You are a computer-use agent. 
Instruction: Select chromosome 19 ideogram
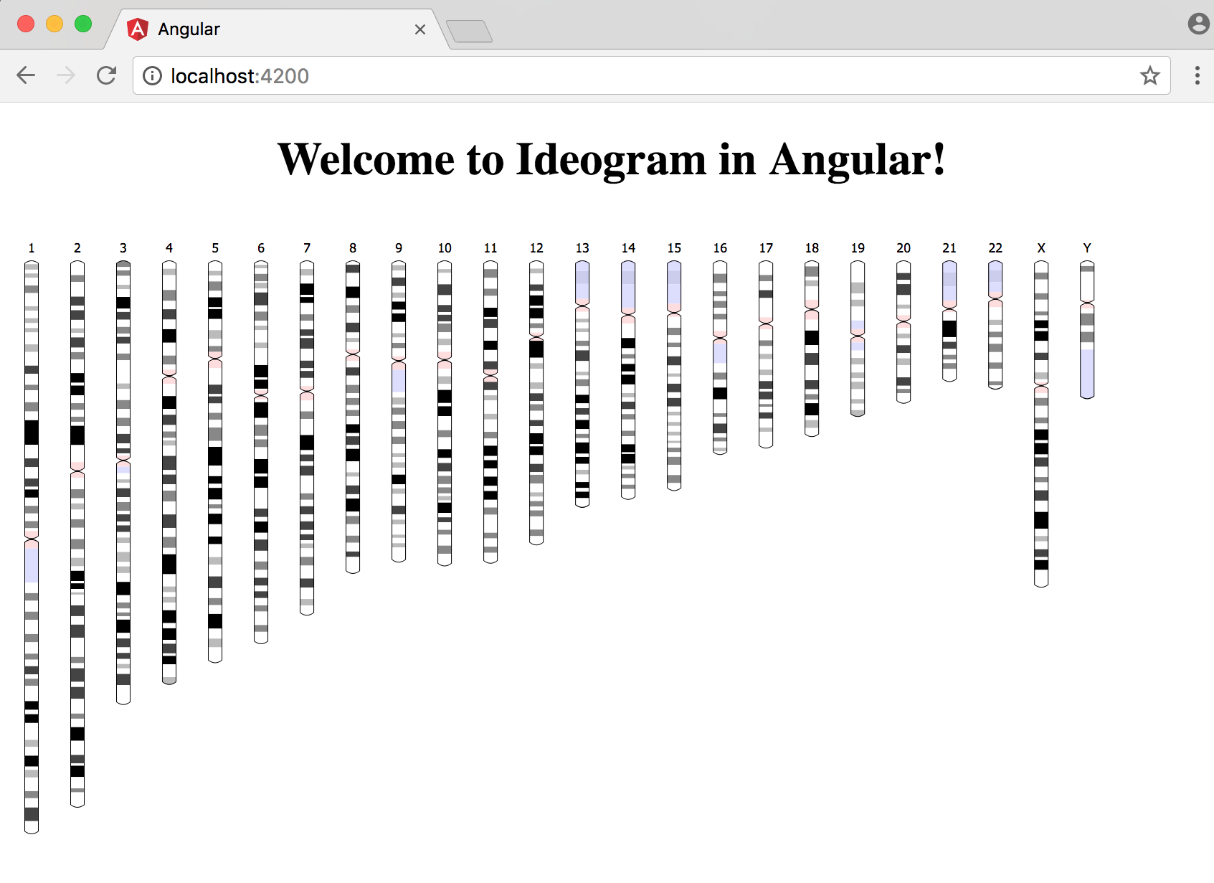point(858,338)
